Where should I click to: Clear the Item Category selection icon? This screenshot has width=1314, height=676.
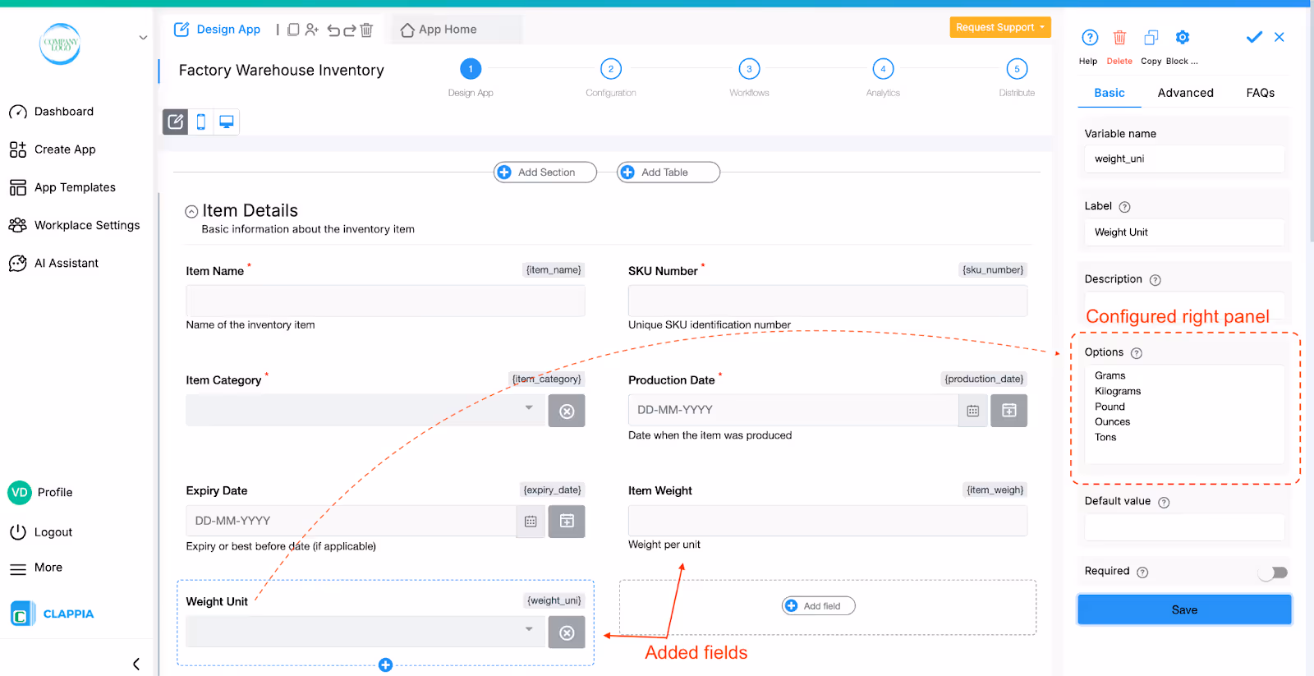[x=567, y=411]
